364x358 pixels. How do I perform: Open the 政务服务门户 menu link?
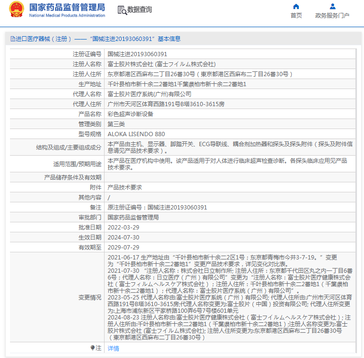pos(332,16)
